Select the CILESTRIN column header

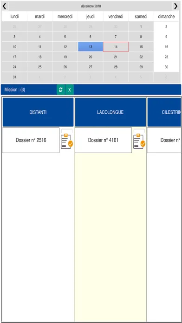165,112
